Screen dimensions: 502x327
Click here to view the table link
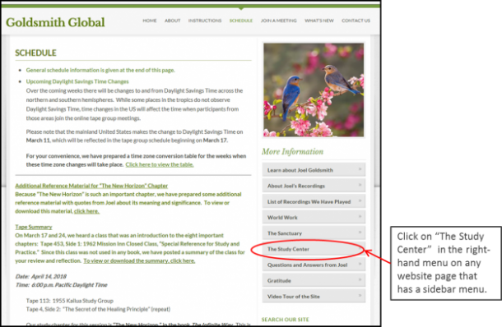coord(160,164)
